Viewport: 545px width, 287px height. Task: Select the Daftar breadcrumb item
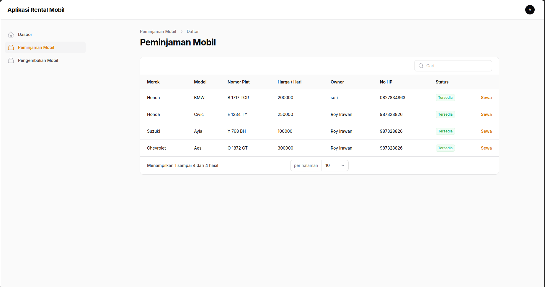(x=192, y=31)
